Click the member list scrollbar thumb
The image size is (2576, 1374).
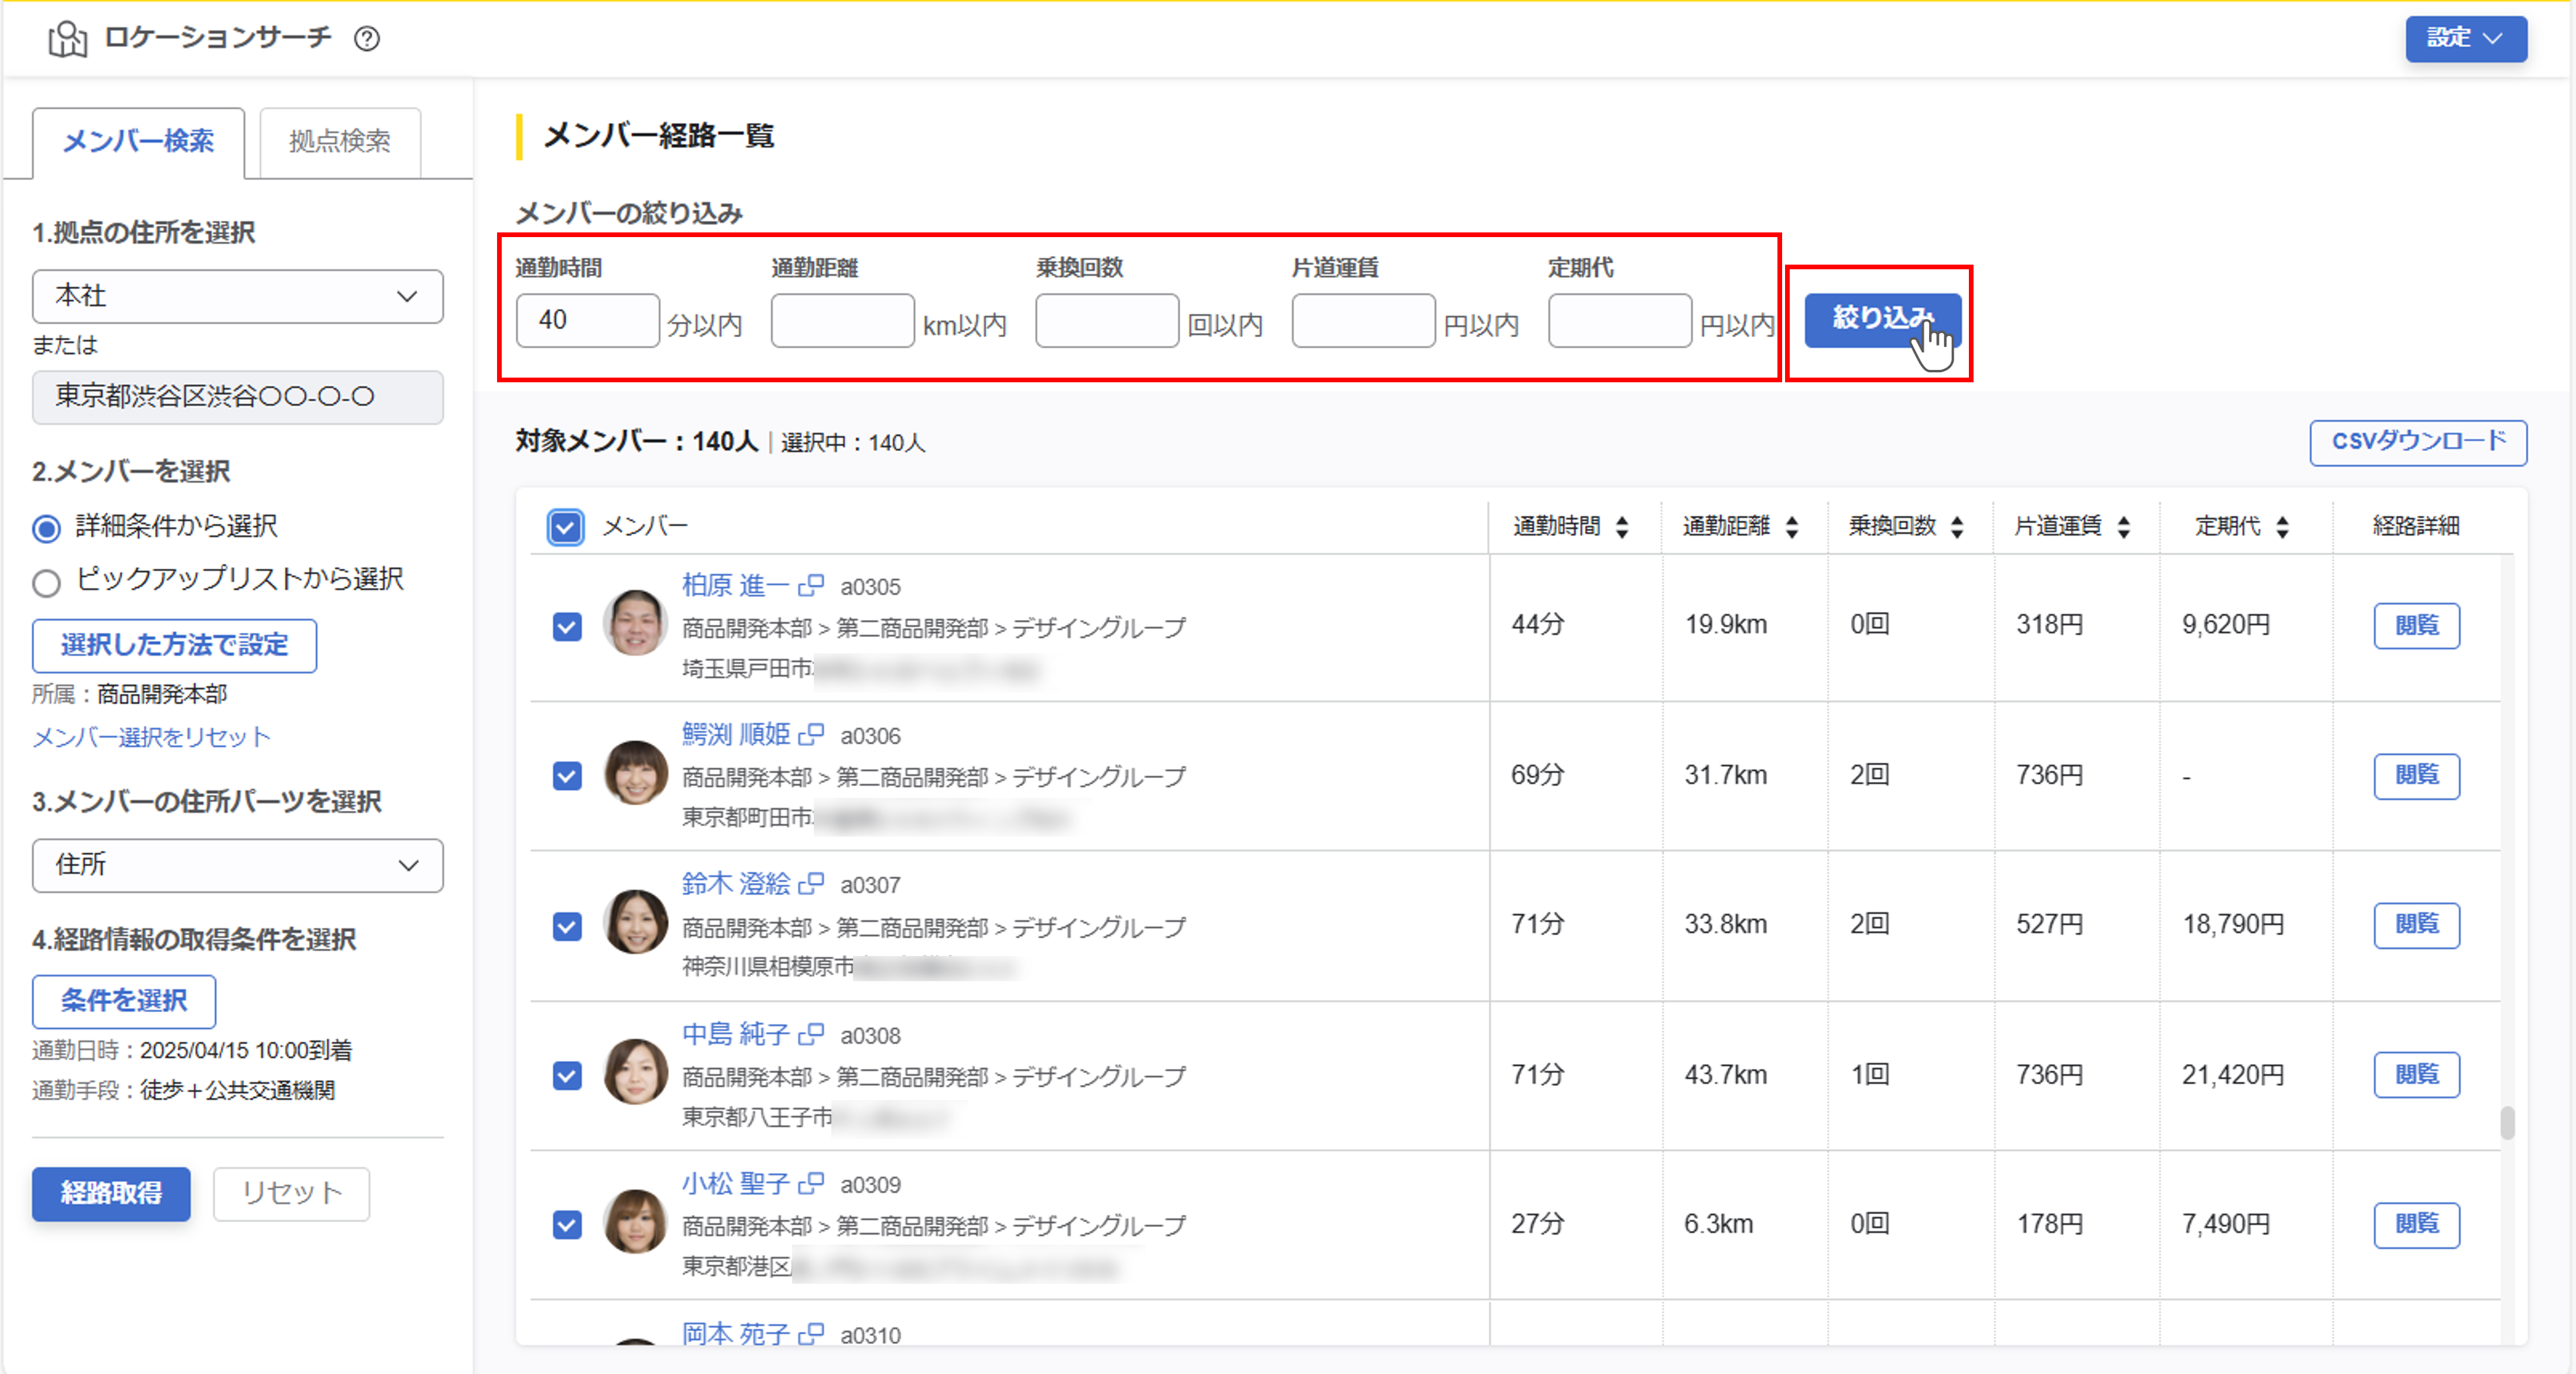pyautogui.click(x=2508, y=1122)
